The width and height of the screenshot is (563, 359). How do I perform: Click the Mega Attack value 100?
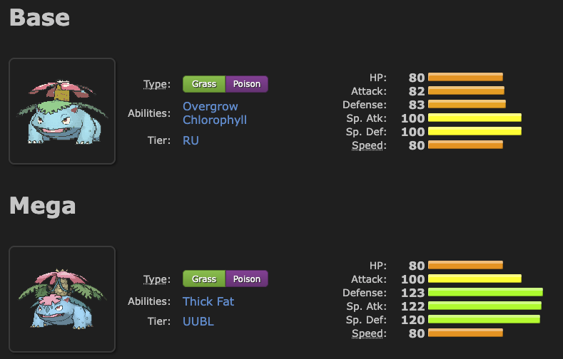[x=413, y=279]
